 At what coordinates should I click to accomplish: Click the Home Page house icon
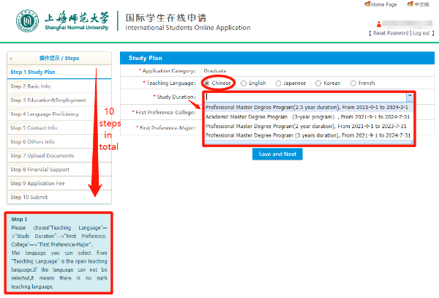[367, 4]
